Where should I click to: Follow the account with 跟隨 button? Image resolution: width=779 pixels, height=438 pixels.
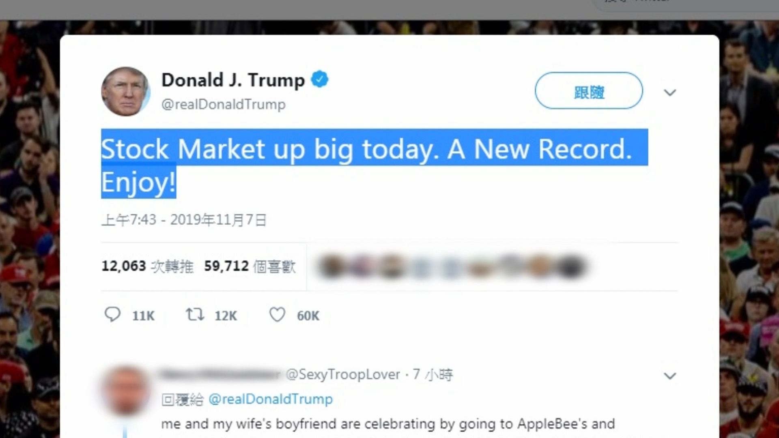(589, 90)
